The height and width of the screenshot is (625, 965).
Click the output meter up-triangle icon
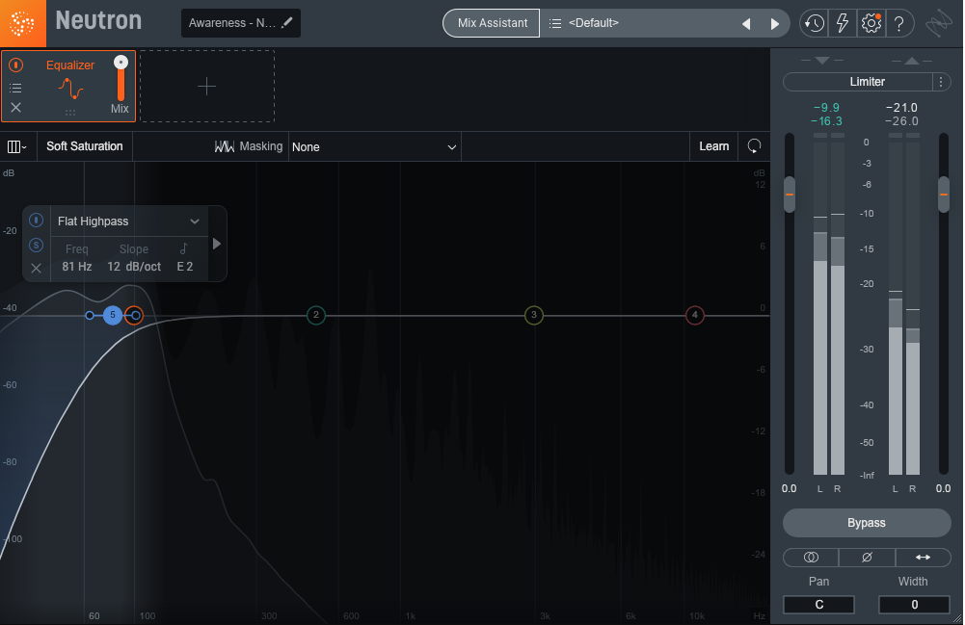point(912,61)
